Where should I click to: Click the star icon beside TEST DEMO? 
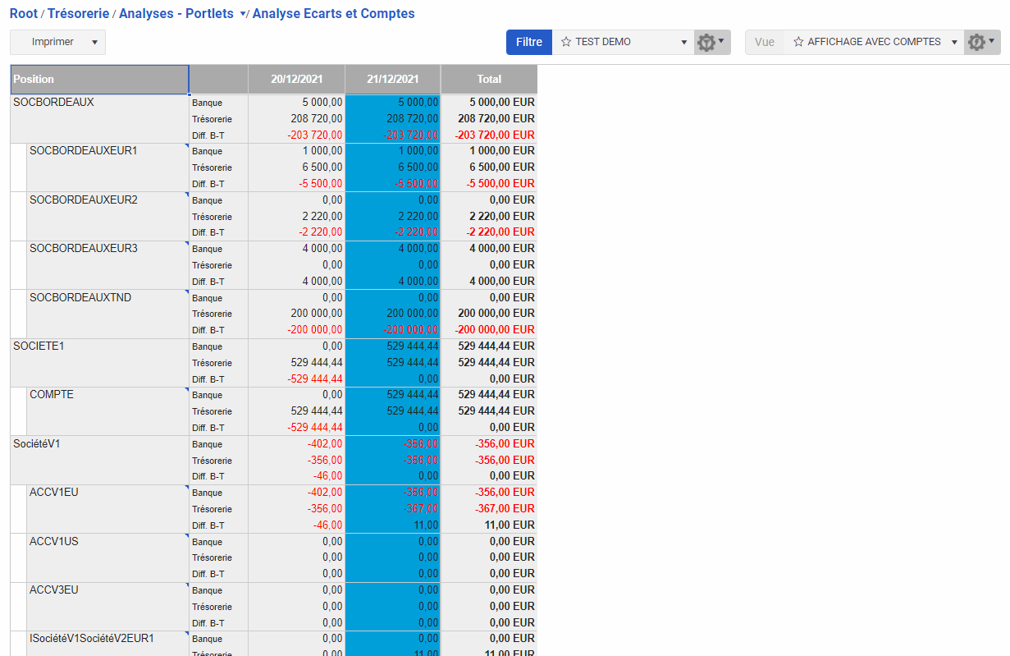pos(565,42)
